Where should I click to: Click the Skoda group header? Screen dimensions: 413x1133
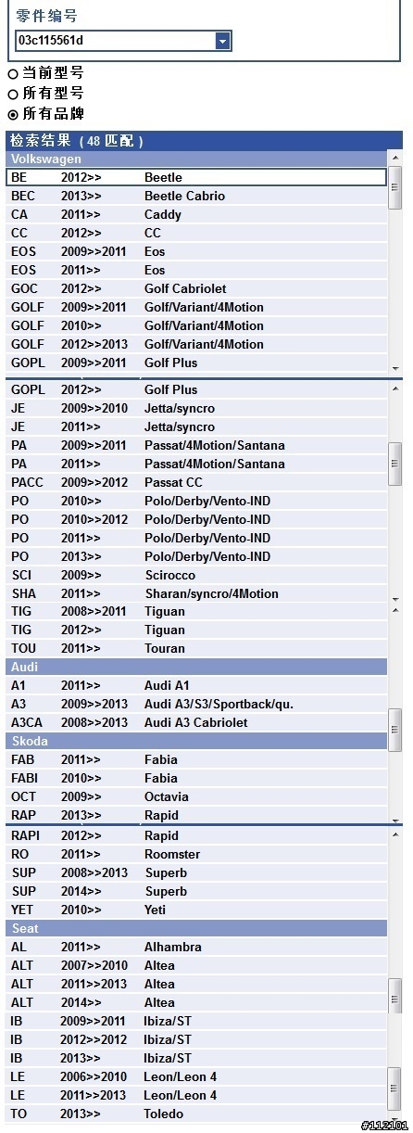(196, 741)
